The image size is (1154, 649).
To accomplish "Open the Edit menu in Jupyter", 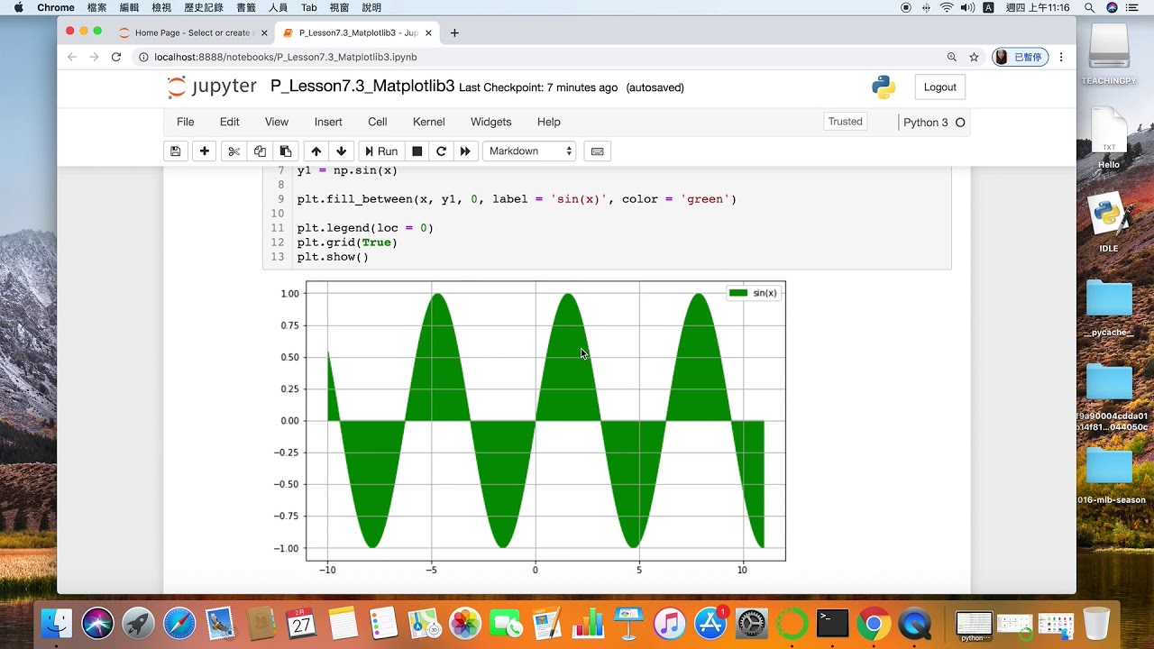I will point(230,122).
